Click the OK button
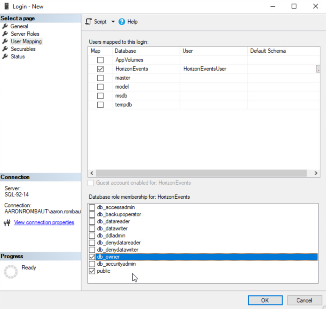The image size is (326, 309). [265, 300]
